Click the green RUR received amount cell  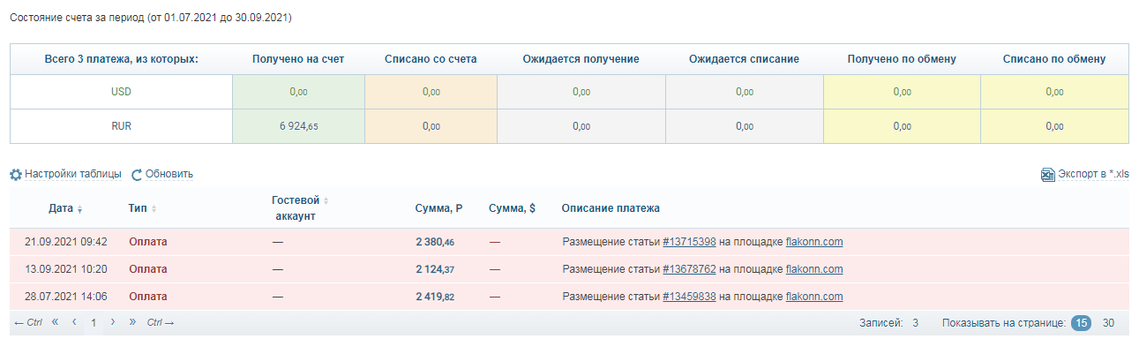pos(298,126)
